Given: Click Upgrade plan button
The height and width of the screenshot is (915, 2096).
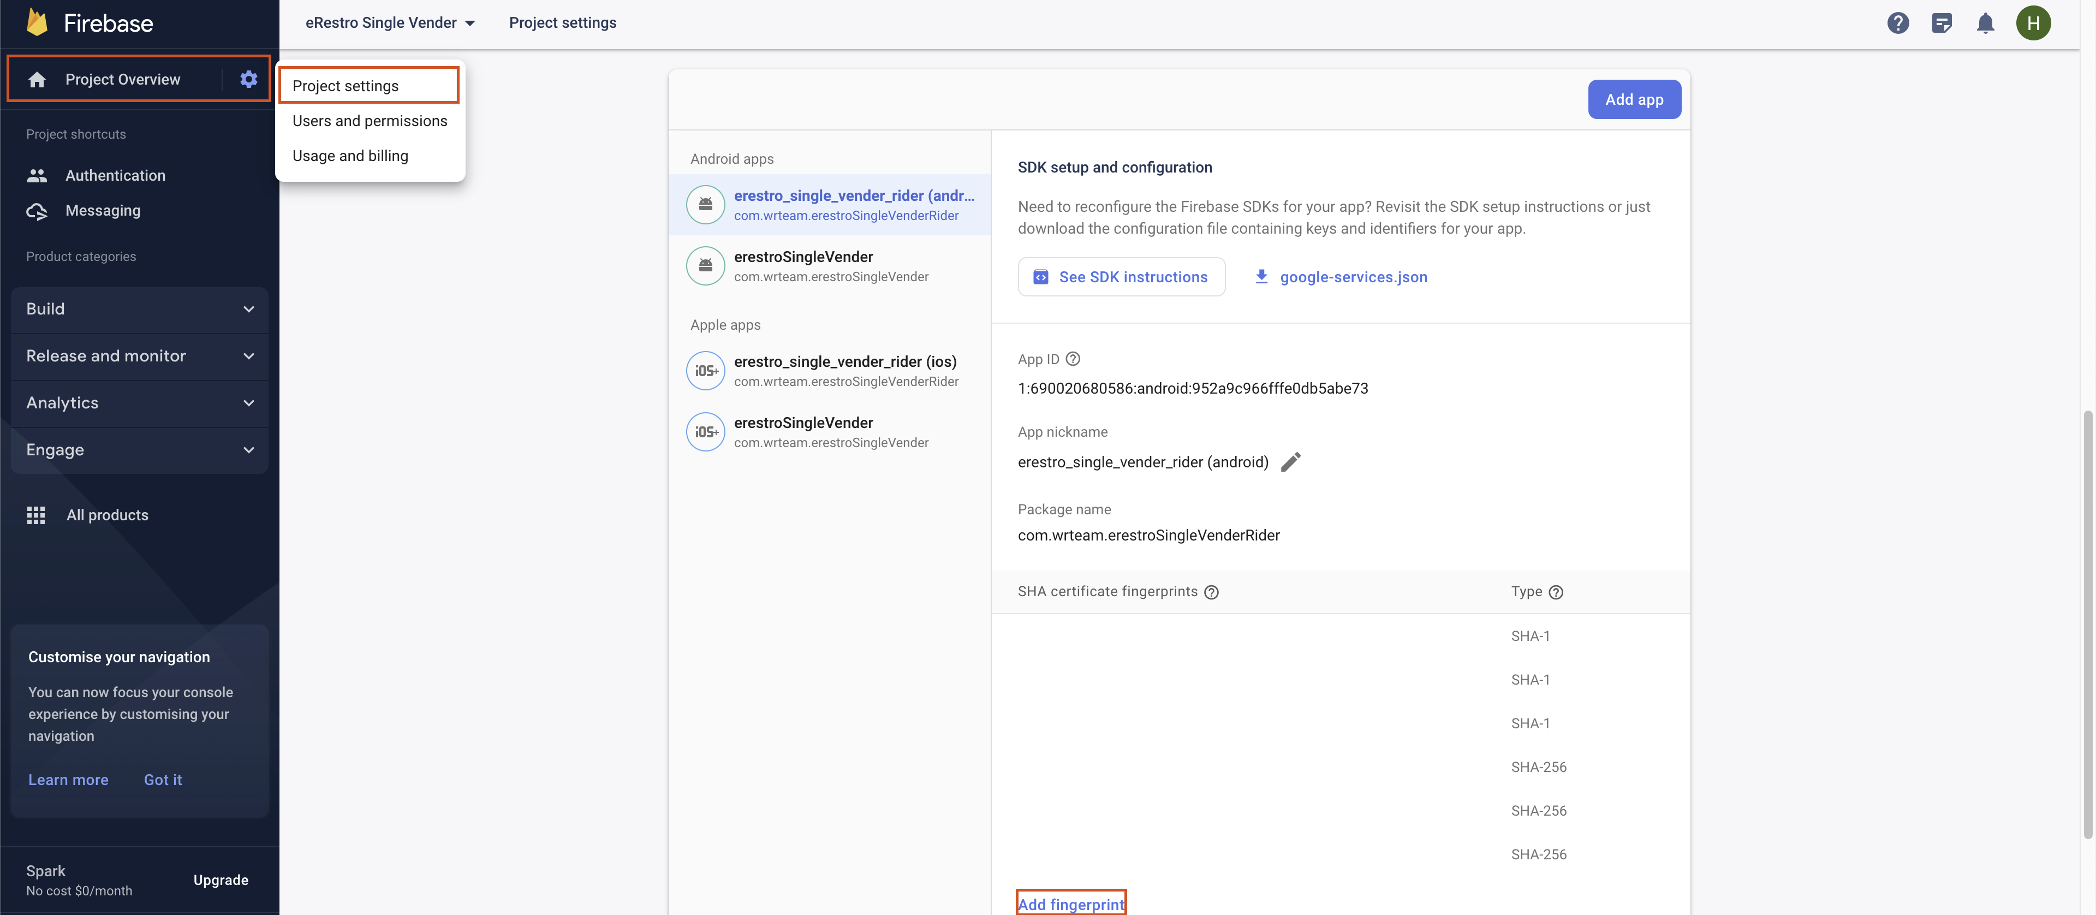Looking at the screenshot, I should [221, 880].
